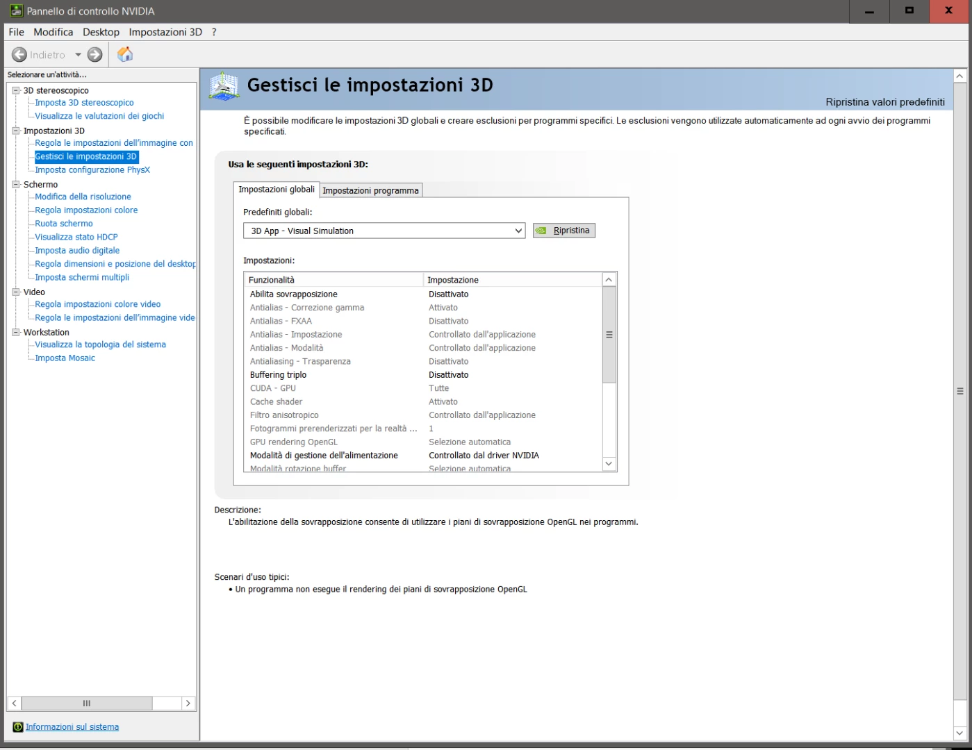Select the Antialias - FXAA row
972x750 pixels.
[x=423, y=322]
